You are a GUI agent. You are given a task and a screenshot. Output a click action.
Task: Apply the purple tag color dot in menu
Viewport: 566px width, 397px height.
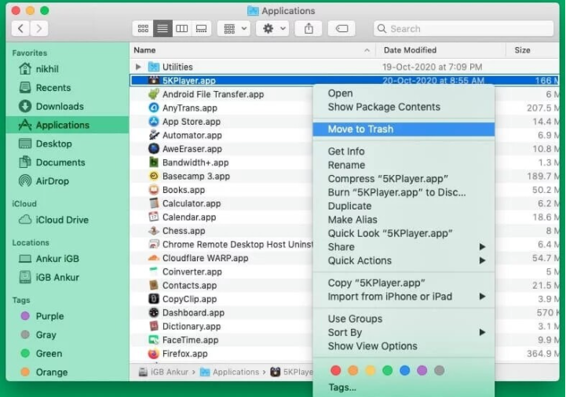[422, 370]
